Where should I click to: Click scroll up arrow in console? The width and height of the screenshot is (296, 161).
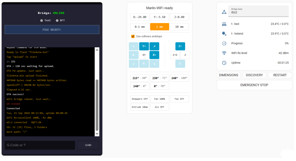tap(97, 50)
